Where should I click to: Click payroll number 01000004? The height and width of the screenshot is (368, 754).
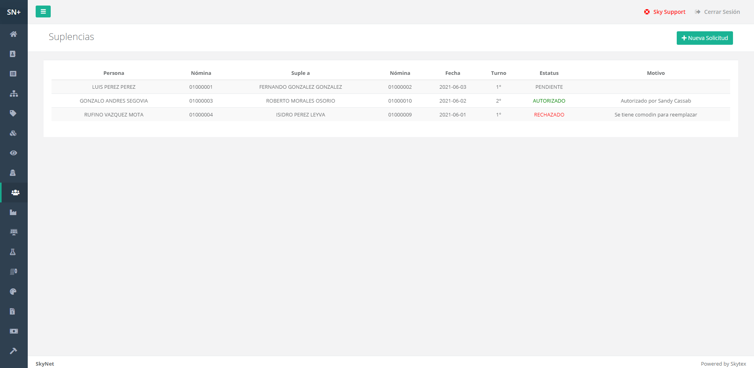click(201, 115)
